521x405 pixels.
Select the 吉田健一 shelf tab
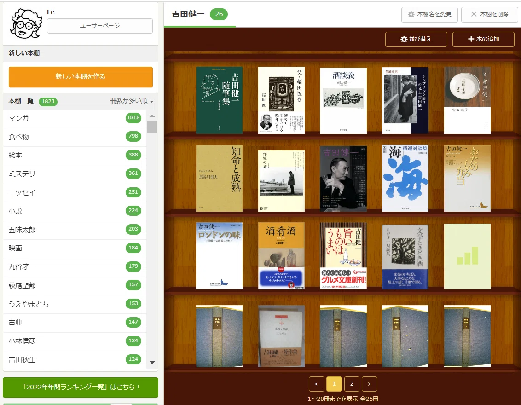[200, 14]
